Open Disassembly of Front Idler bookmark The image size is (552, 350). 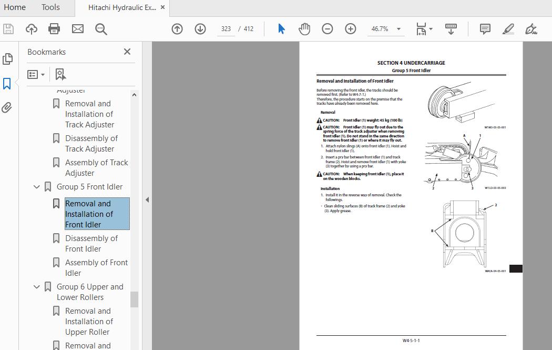91,244
